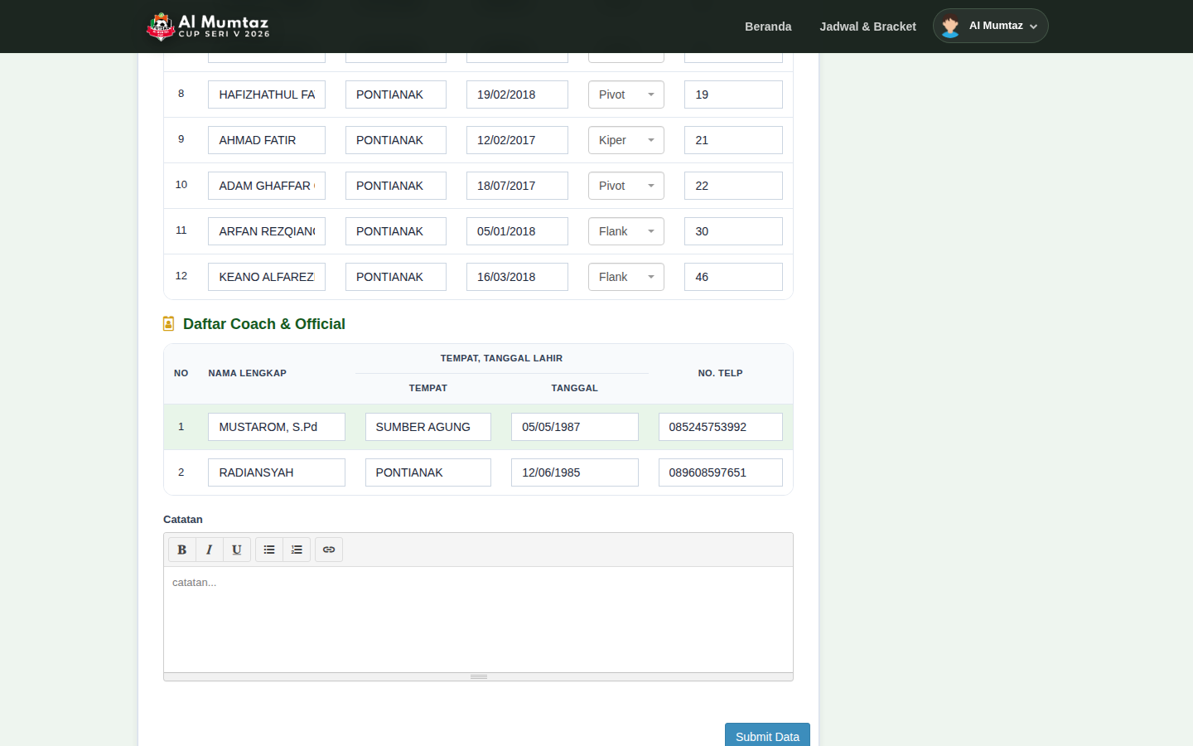Viewport: 1193px width, 746px height.
Task: Expand the Al Mumtaz account menu
Action: [x=991, y=26]
